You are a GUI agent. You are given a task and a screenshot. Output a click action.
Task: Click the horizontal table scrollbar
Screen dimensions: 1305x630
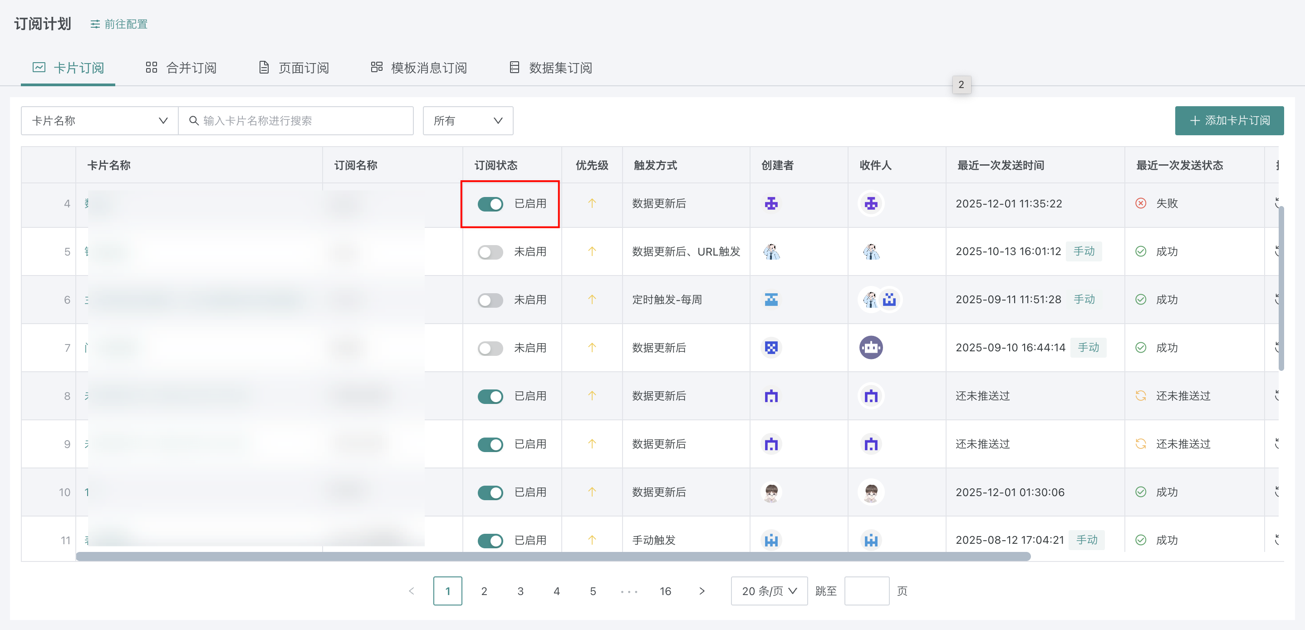click(x=553, y=556)
